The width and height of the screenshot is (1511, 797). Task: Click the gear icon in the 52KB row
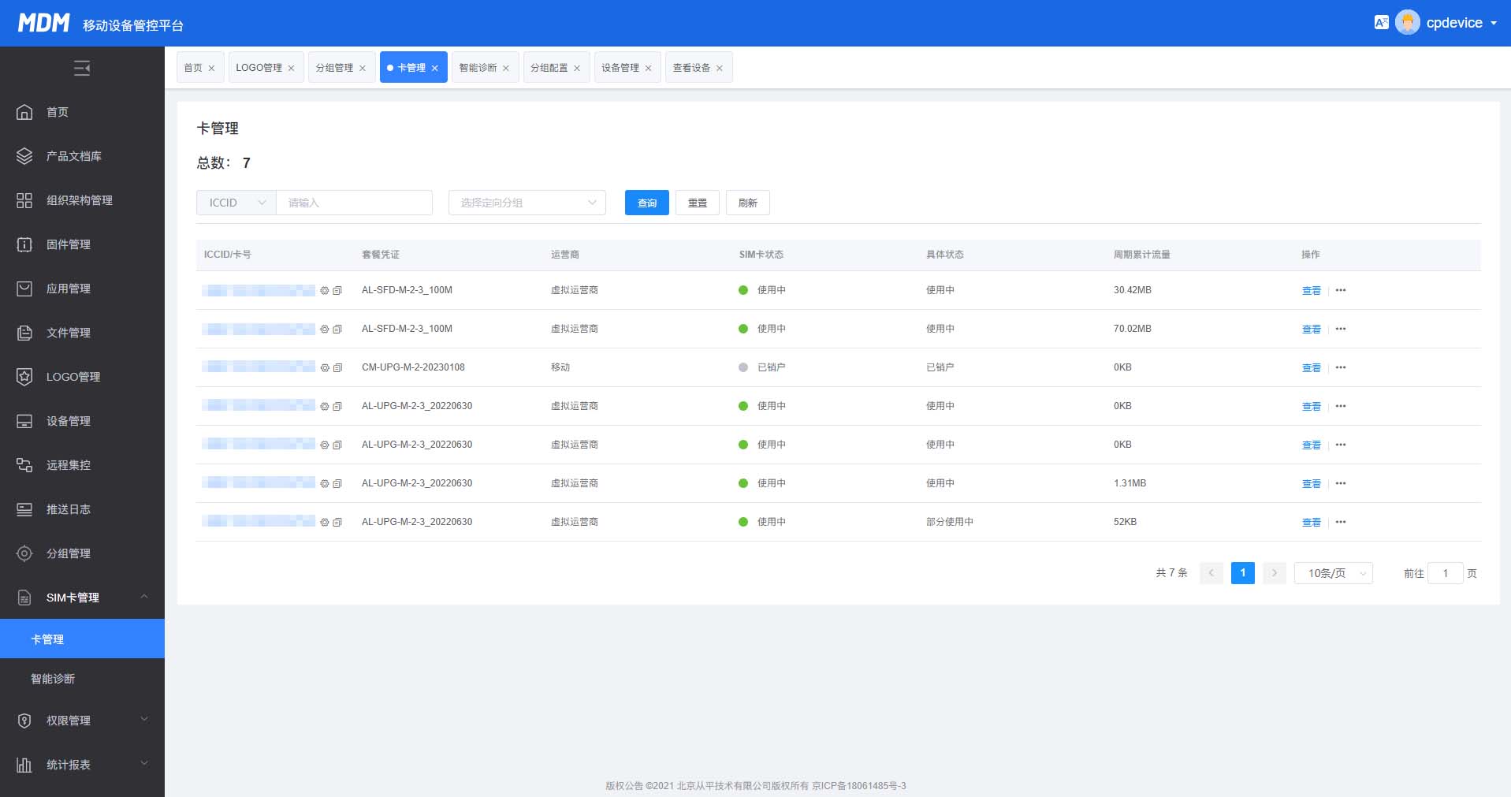coord(324,523)
